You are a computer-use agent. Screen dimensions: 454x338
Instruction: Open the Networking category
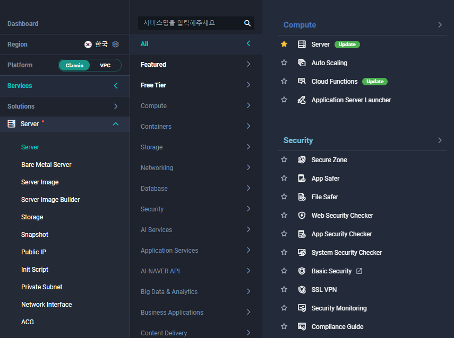pos(196,168)
